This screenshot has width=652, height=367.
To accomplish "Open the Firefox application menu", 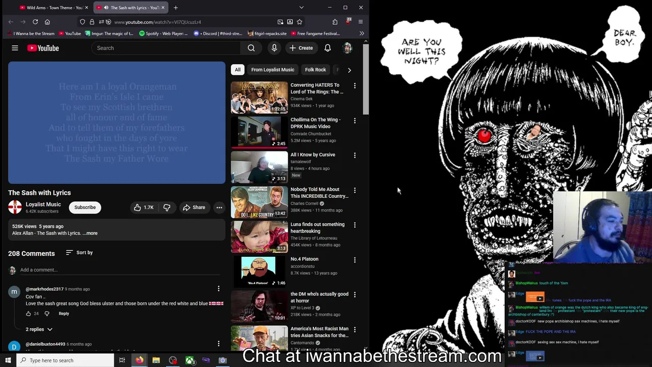I will [x=360, y=22].
